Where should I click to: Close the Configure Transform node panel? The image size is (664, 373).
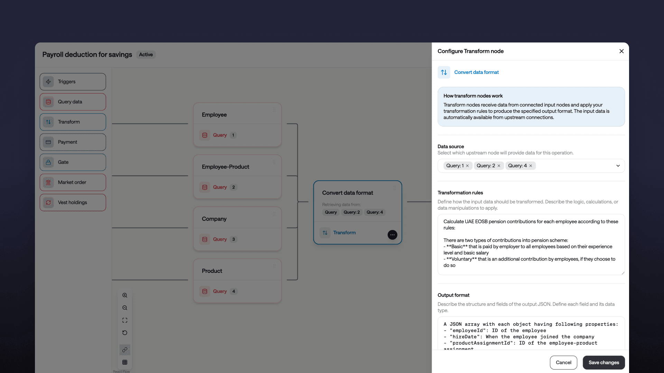(621, 51)
